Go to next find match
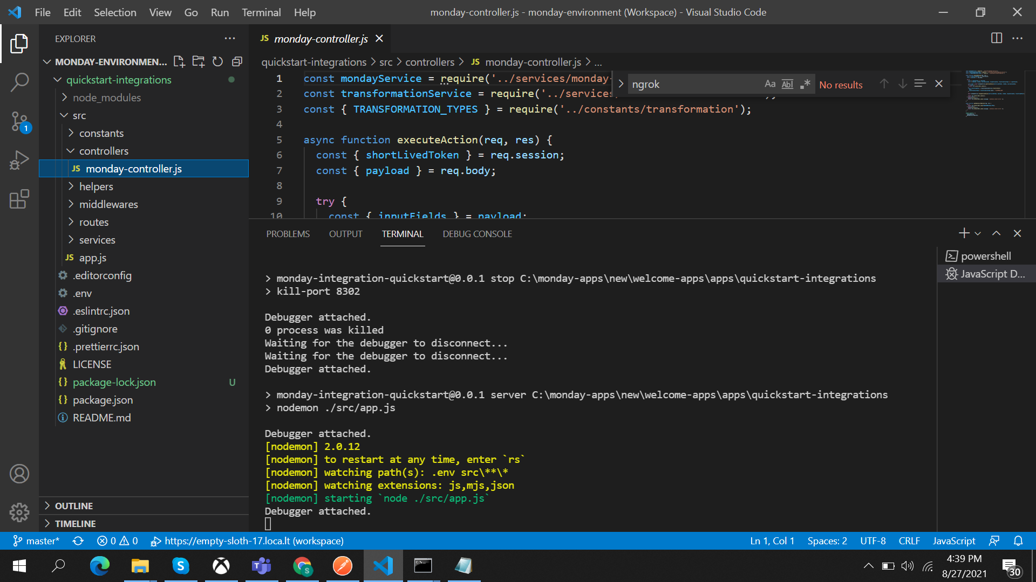This screenshot has width=1036, height=582. coord(902,84)
